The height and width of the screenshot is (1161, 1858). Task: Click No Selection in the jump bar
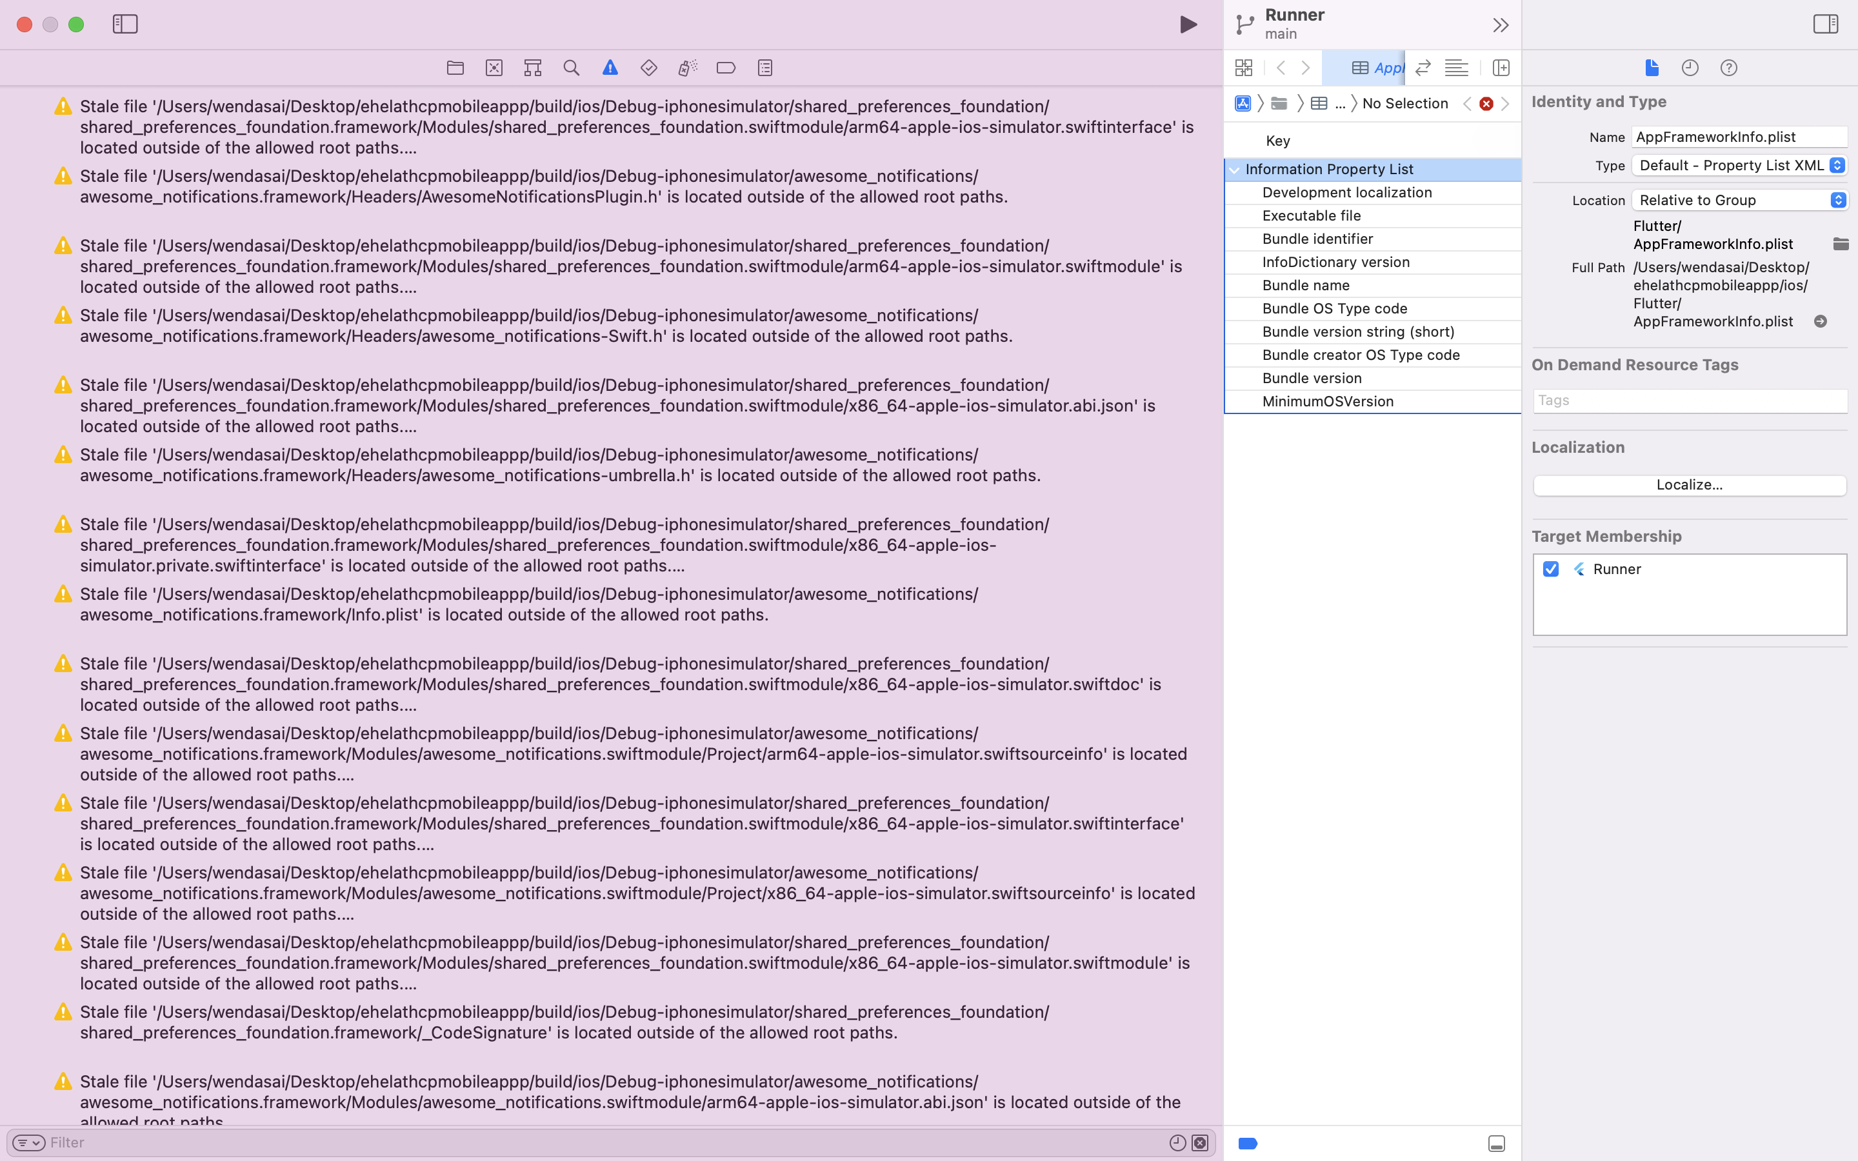1404,103
